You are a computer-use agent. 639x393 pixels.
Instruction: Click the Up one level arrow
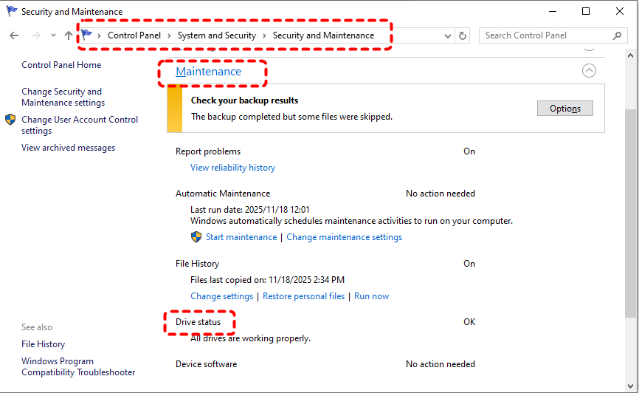(69, 35)
